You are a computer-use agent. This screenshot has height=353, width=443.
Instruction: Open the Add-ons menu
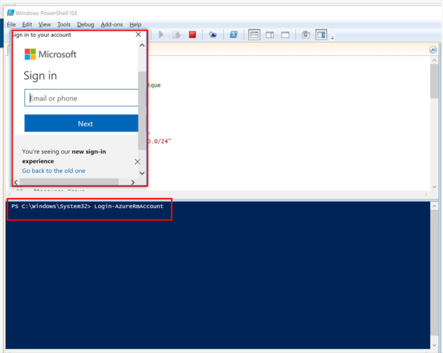tap(112, 25)
